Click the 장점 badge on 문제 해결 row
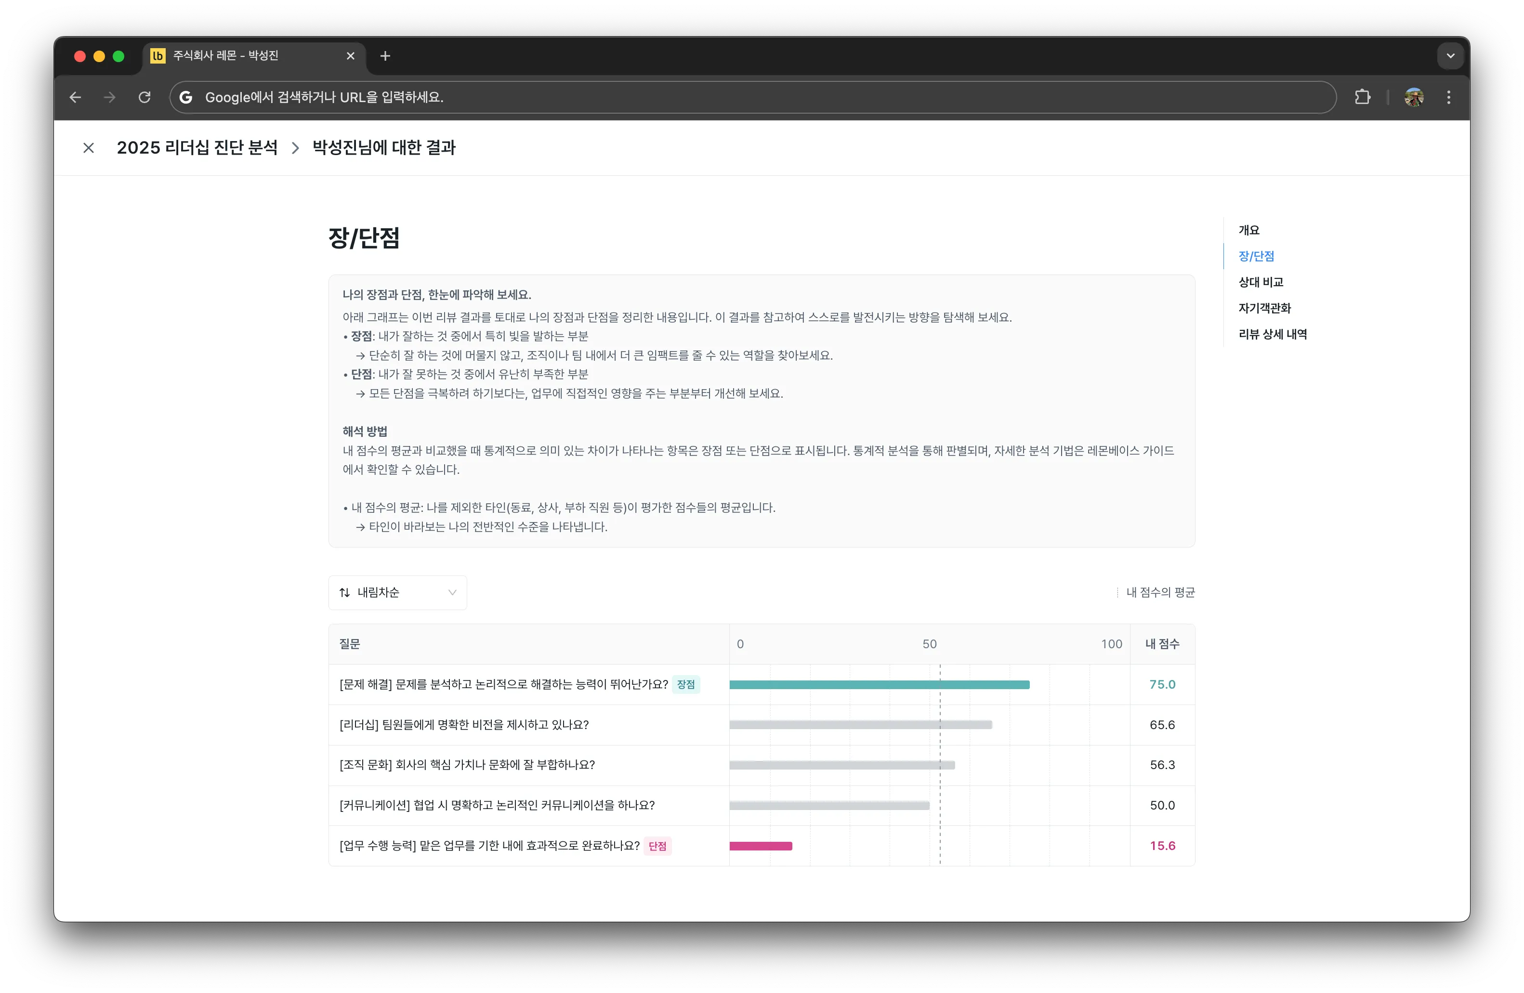The width and height of the screenshot is (1524, 993). pyautogui.click(x=686, y=684)
